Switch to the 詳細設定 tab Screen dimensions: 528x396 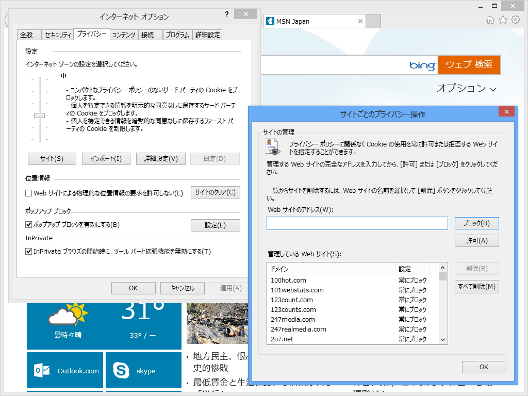pyautogui.click(x=207, y=35)
